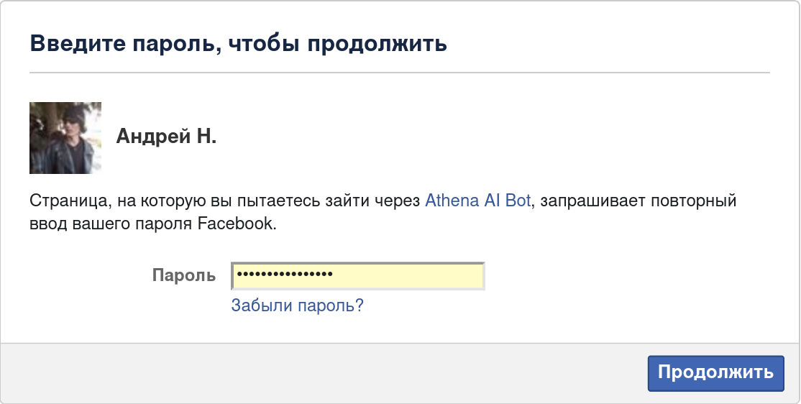Screen dimensions: 801x404
Task: Click the Пароль field label
Action: [x=183, y=275]
